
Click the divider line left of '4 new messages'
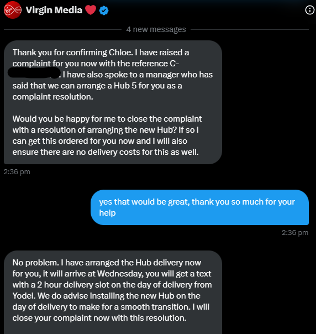[x=62, y=30]
